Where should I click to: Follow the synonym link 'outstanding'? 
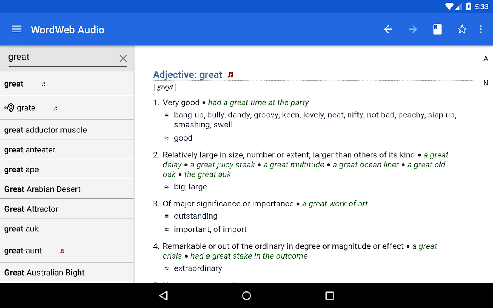196,216
